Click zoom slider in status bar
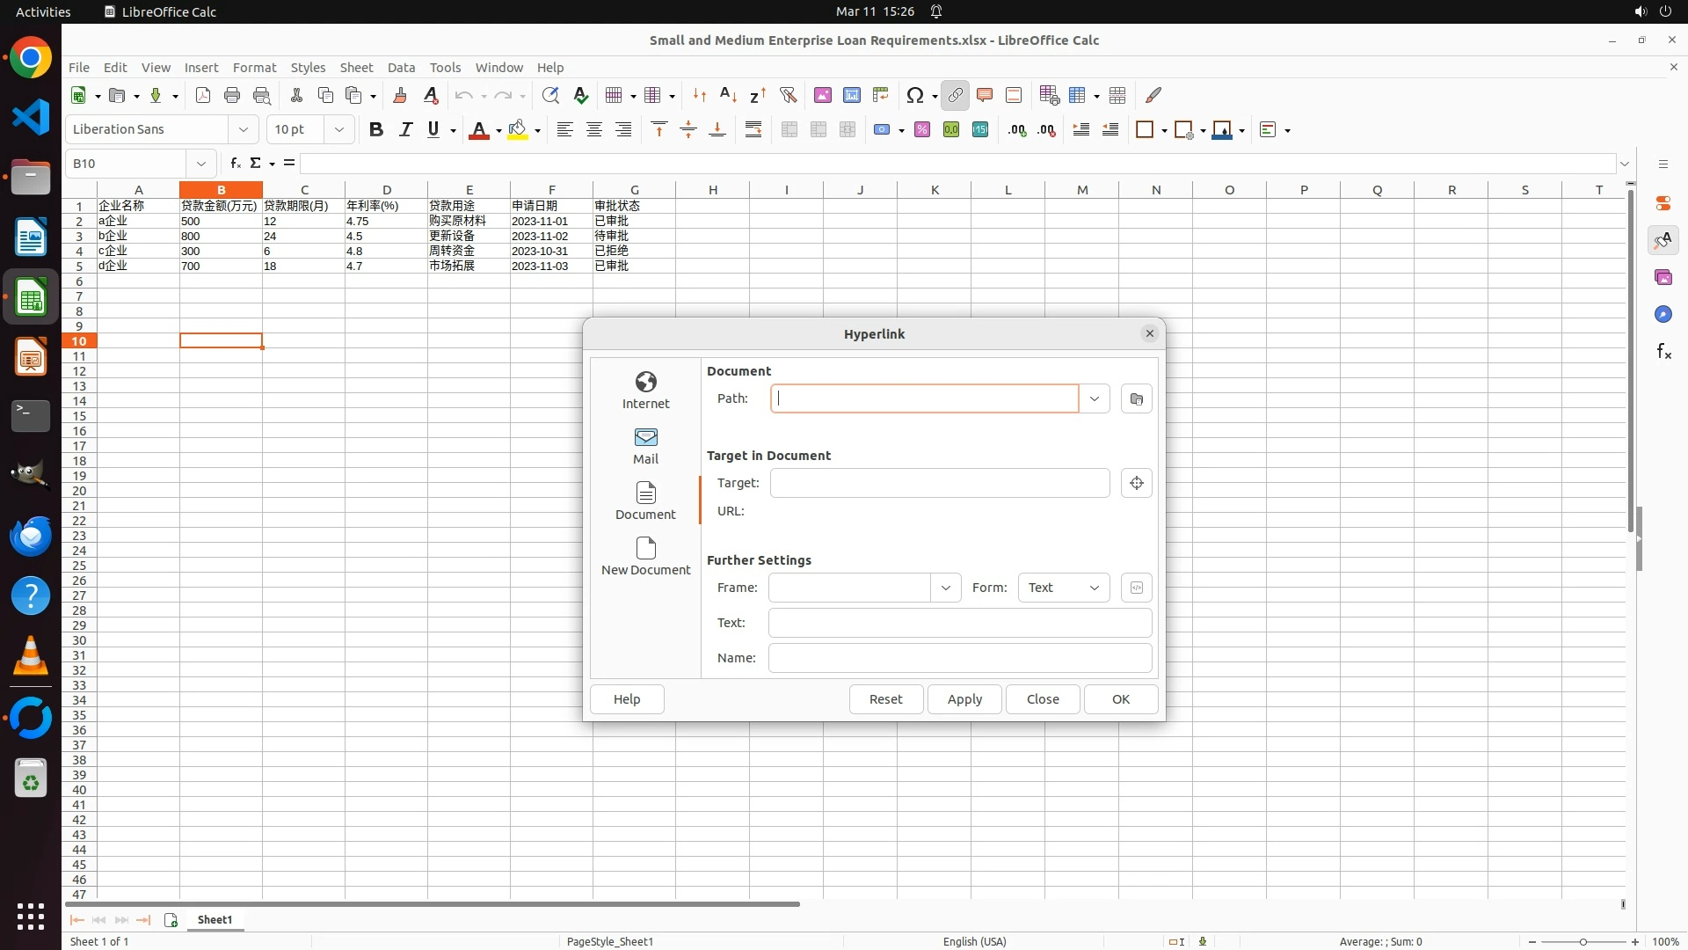This screenshot has height=950, width=1688. click(x=1582, y=941)
